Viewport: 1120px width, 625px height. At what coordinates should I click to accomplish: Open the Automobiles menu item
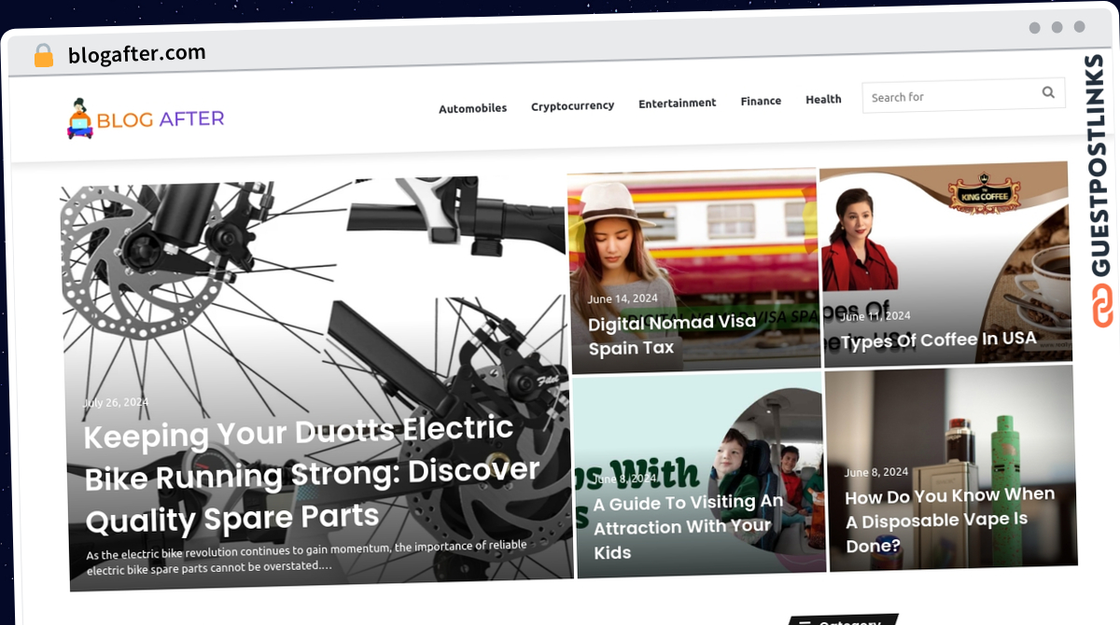coord(473,108)
